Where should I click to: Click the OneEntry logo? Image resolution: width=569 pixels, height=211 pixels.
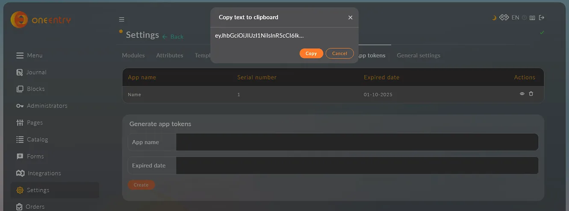41,19
